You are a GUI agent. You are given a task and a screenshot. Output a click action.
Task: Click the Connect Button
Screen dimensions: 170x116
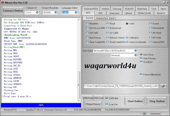tap(13, 11)
